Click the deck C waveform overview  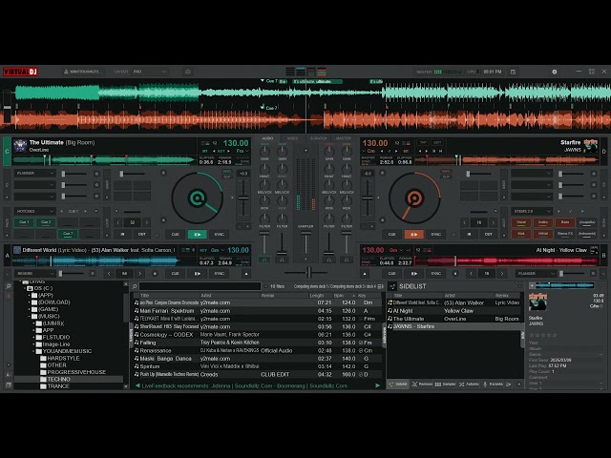click(103, 159)
